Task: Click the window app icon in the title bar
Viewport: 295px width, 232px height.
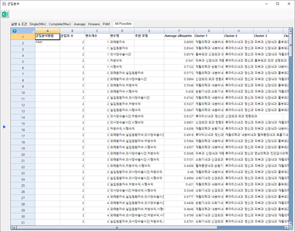Action: click(4, 4)
